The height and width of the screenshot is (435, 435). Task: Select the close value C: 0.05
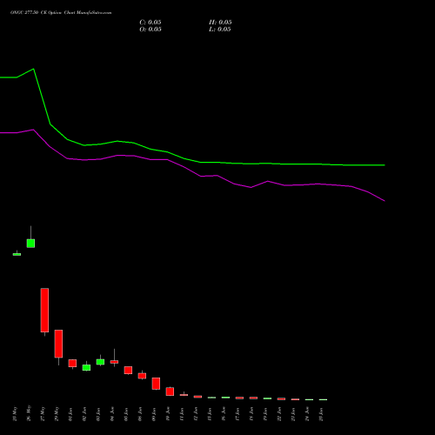(x=151, y=23)
